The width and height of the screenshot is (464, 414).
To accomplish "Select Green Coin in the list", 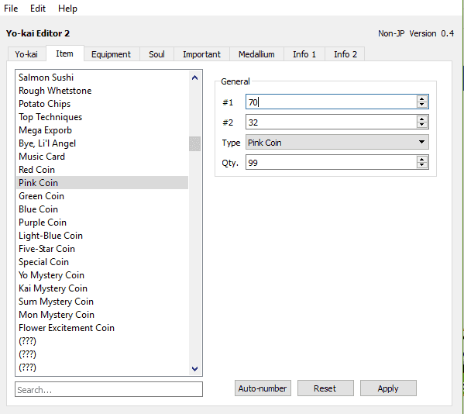I will [102, 196].
